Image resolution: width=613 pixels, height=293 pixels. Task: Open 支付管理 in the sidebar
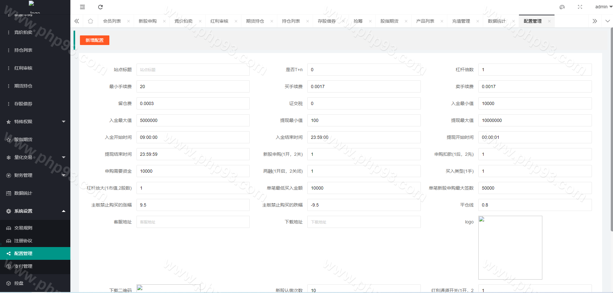23,266
